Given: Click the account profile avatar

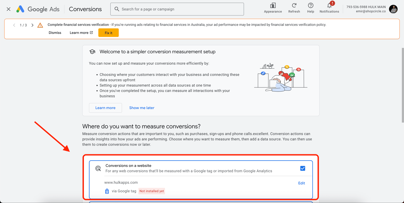Looking at the screenshot, I should (x=393, y=9).
